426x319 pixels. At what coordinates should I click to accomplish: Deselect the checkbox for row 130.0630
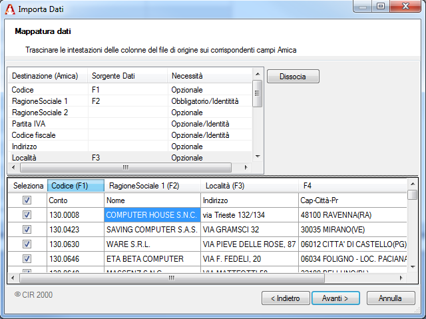(27, 244)
